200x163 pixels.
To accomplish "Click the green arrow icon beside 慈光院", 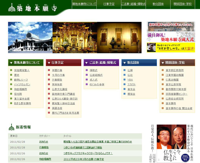I will pyautogui.click(x=11, y=94).
